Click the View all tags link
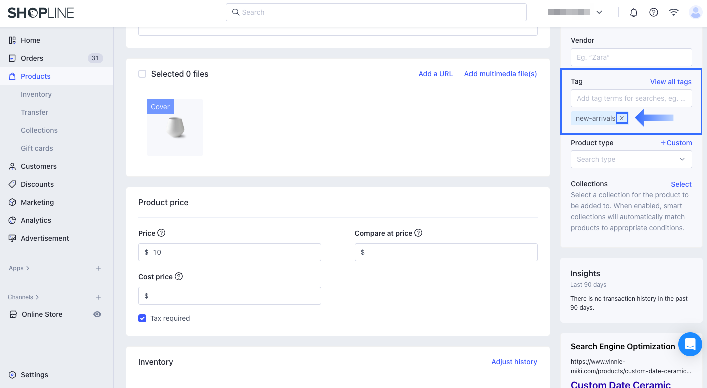This screenshot has height=388, width=707. pyautogui.click(x=671, y=82)
